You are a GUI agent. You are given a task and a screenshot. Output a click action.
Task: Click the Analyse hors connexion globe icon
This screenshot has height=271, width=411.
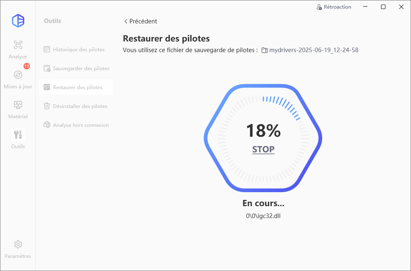(x=47, y=125)
